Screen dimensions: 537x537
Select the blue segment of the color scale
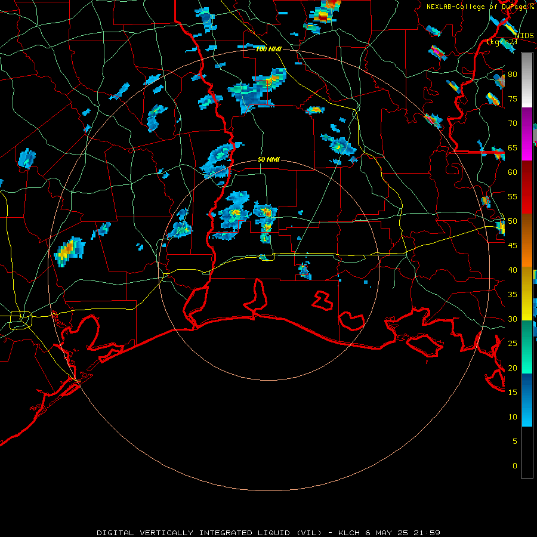coord(527,400)
